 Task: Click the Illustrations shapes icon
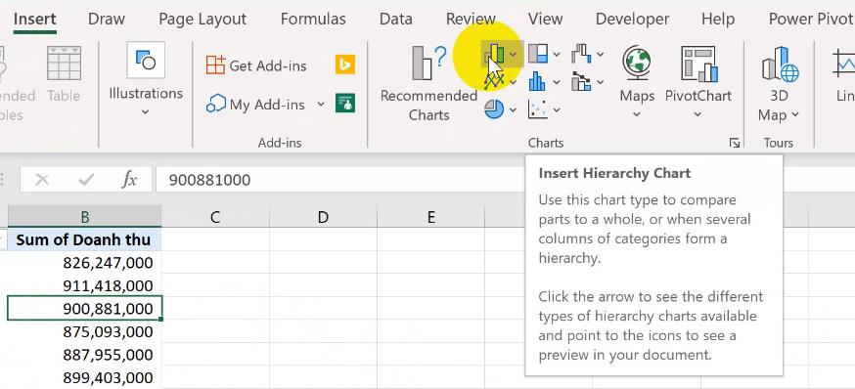tap(146, 60)
